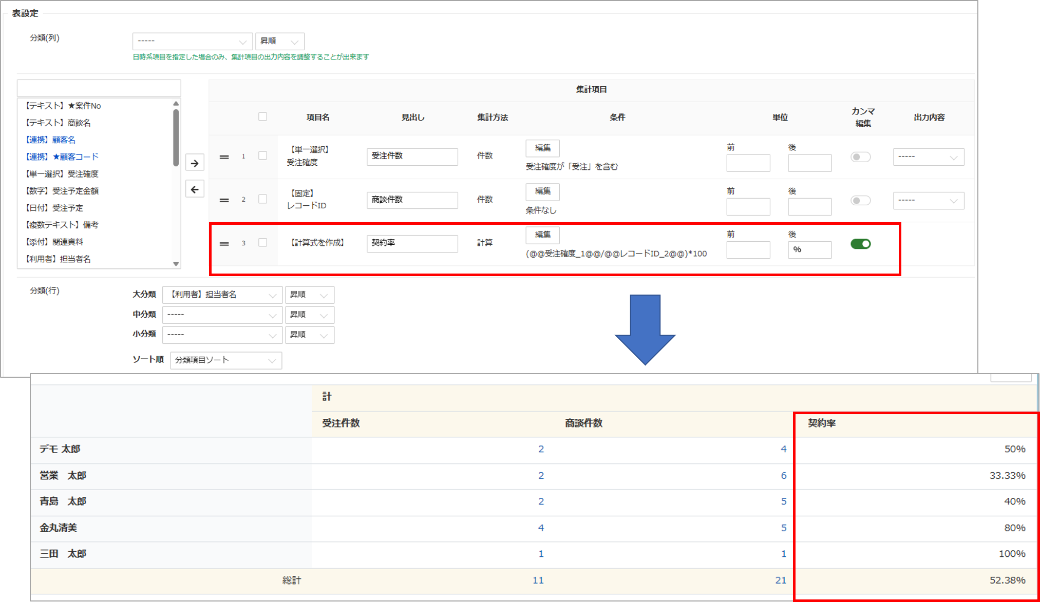Screen dimensions: 1040x602
Task: Check the header select-all checkbox
Action: coord(262,116)
